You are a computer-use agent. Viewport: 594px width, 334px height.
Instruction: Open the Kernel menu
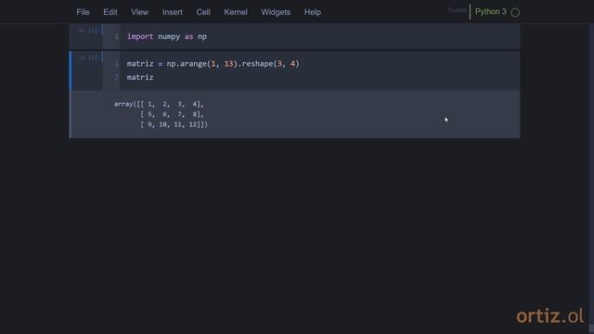[236, 12]
